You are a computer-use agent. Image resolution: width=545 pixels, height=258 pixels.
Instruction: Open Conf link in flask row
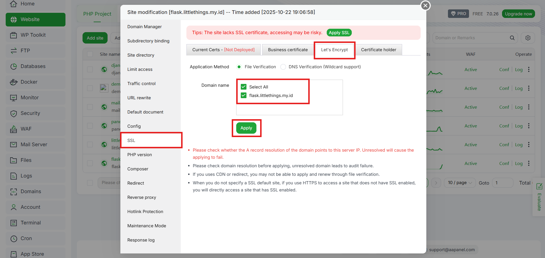pyautogui.click(x=504, y=163)
